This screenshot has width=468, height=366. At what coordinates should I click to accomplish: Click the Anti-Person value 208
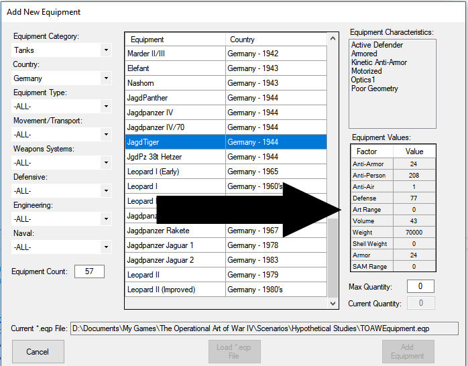[414, 176]
